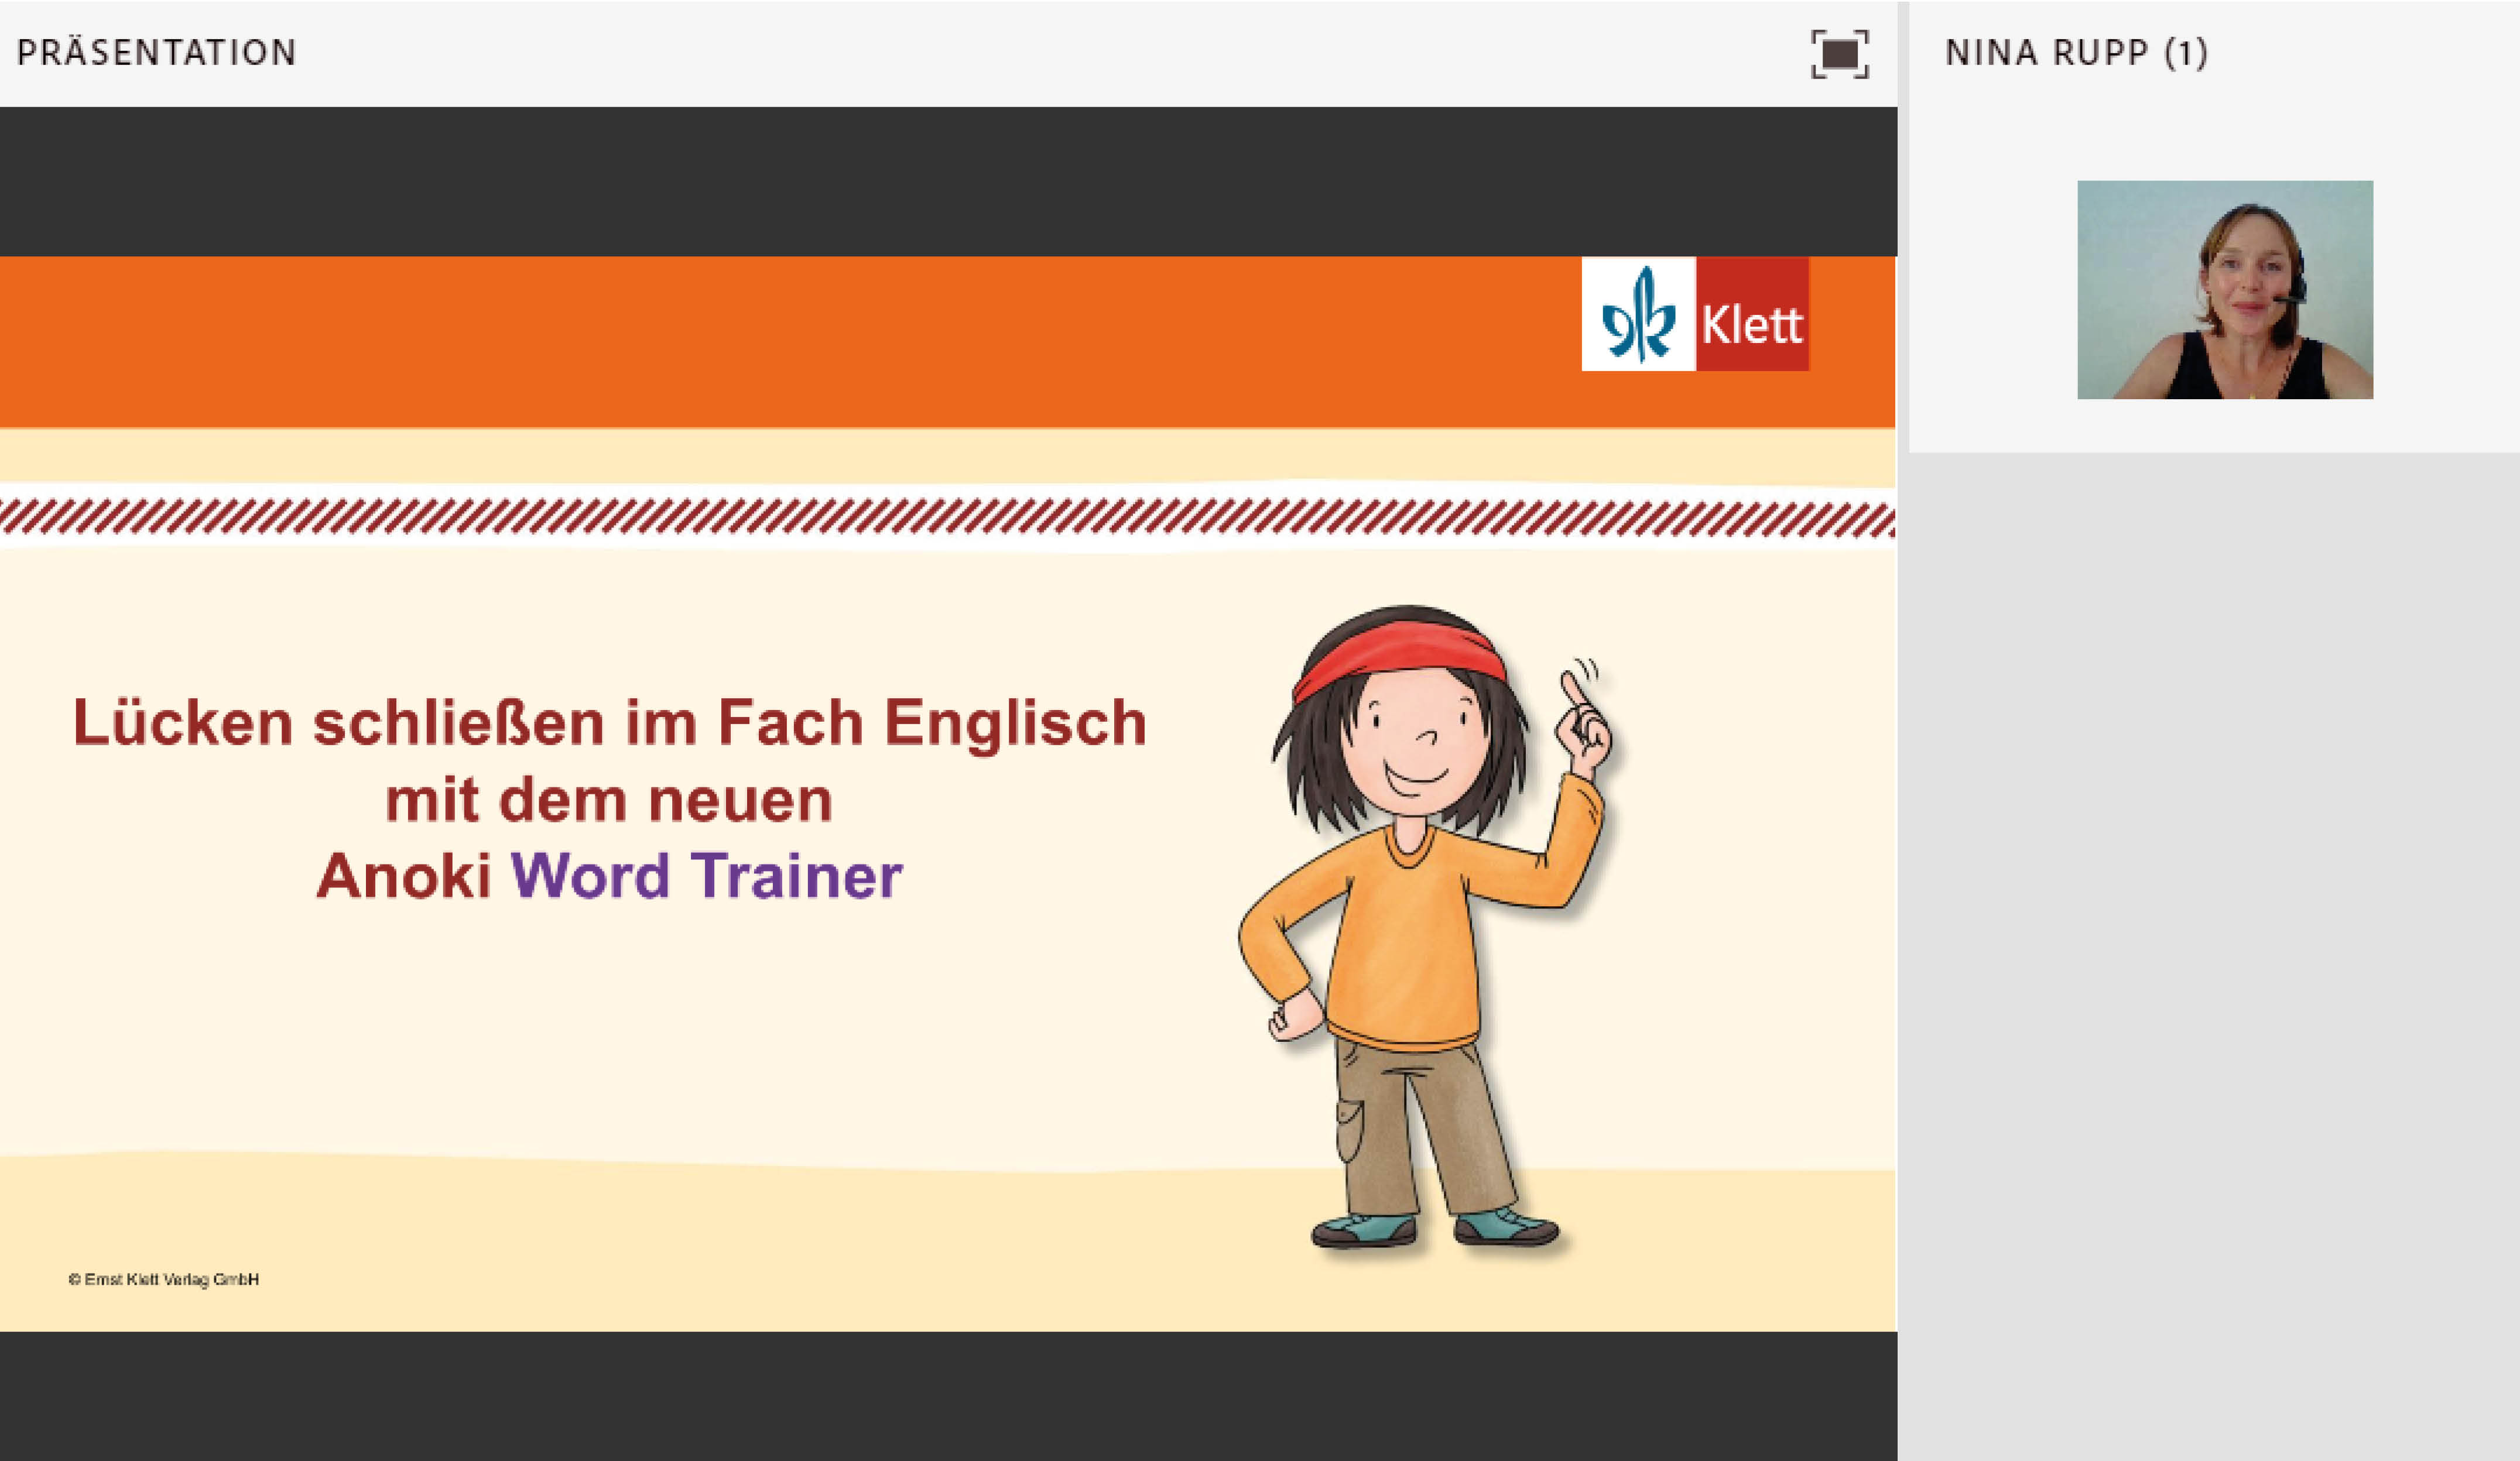This screenshot has width=2520, height=1461.
Task: Select the Nina Rupp webcam video
Action: tap(2225, 290)
